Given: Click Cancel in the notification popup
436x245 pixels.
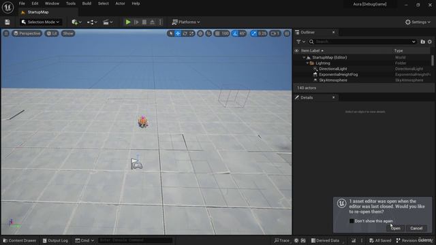Looking at the screenshot, I should point(416,228).
